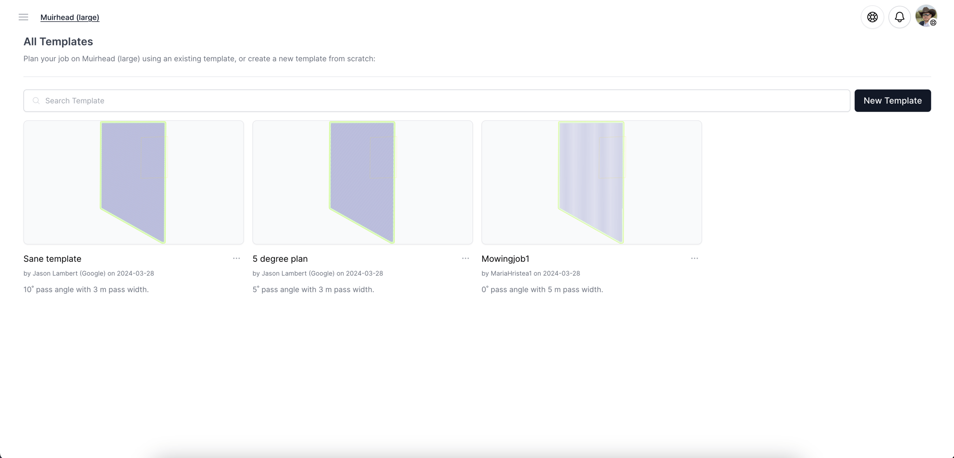Select the Mowingjob1 title
The image size is (954, 458).
click(x=505, y=259)
